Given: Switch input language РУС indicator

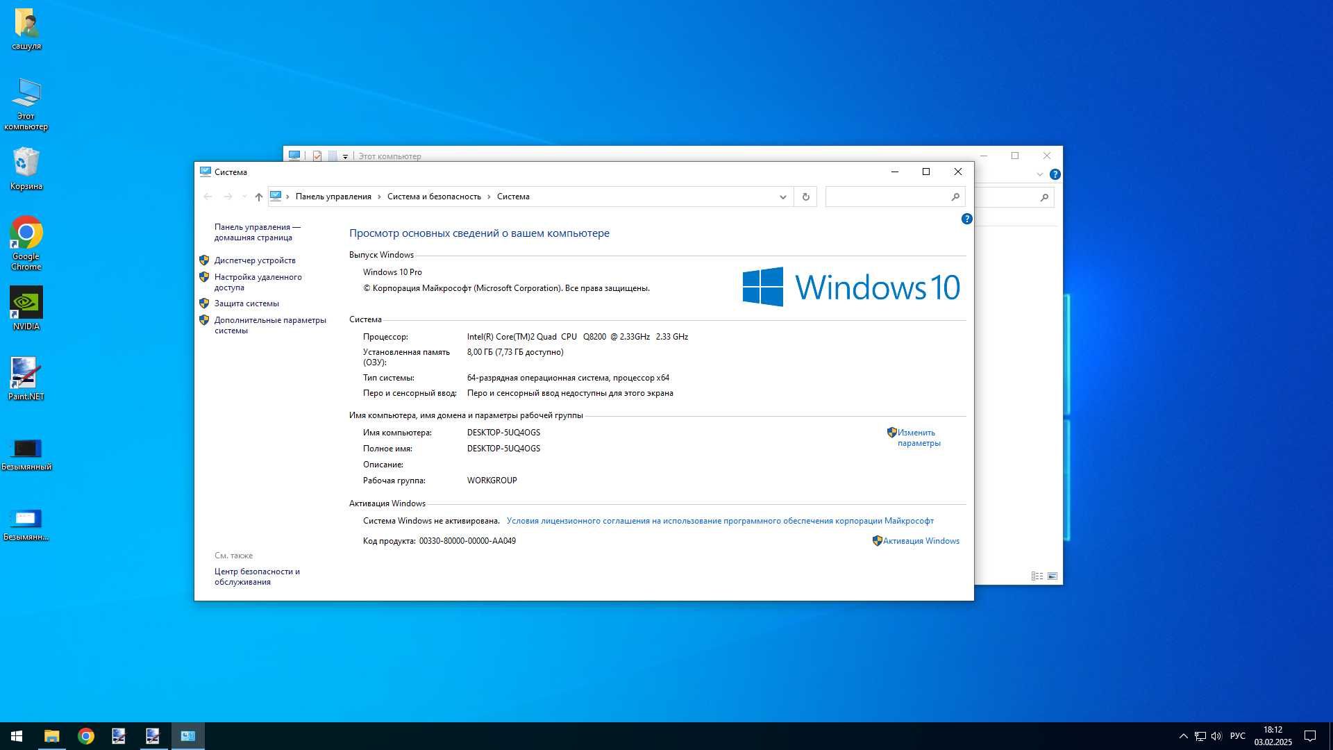Looking at the screenshot, I should pyautogui.click(x=1237, y=736).
